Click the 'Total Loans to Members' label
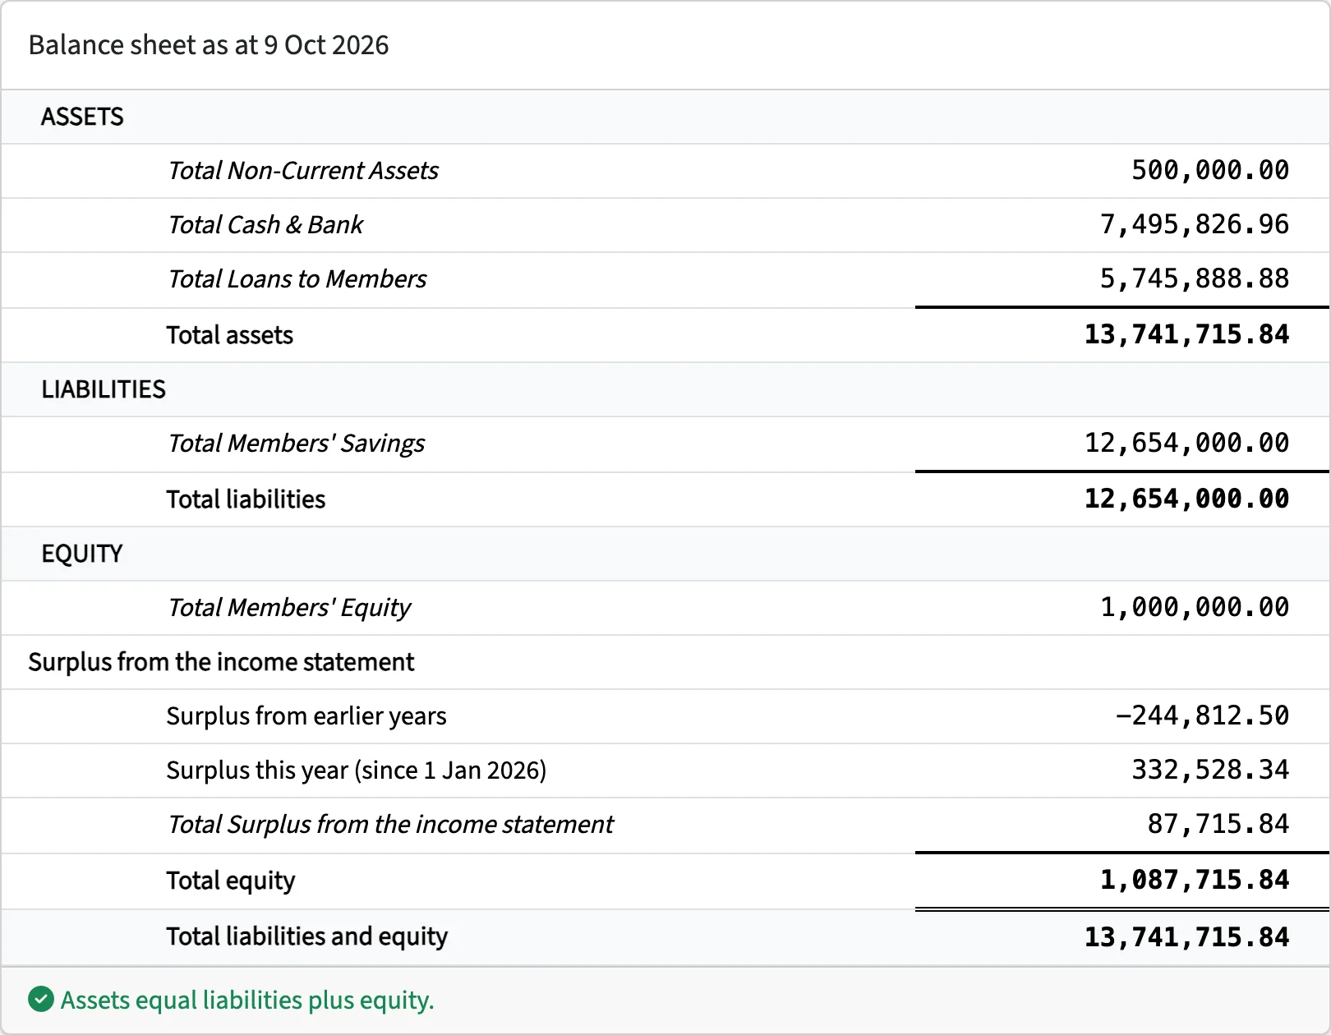1331x1035 pixels. click(297, 279)
